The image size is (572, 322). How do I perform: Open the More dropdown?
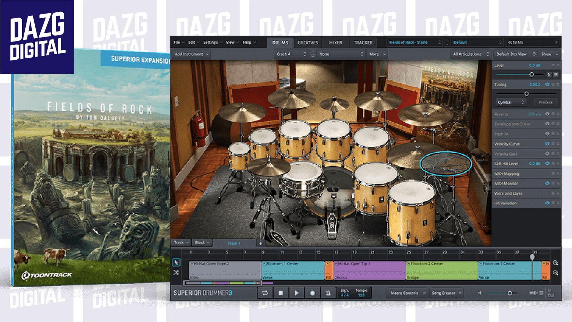point(377,54)
